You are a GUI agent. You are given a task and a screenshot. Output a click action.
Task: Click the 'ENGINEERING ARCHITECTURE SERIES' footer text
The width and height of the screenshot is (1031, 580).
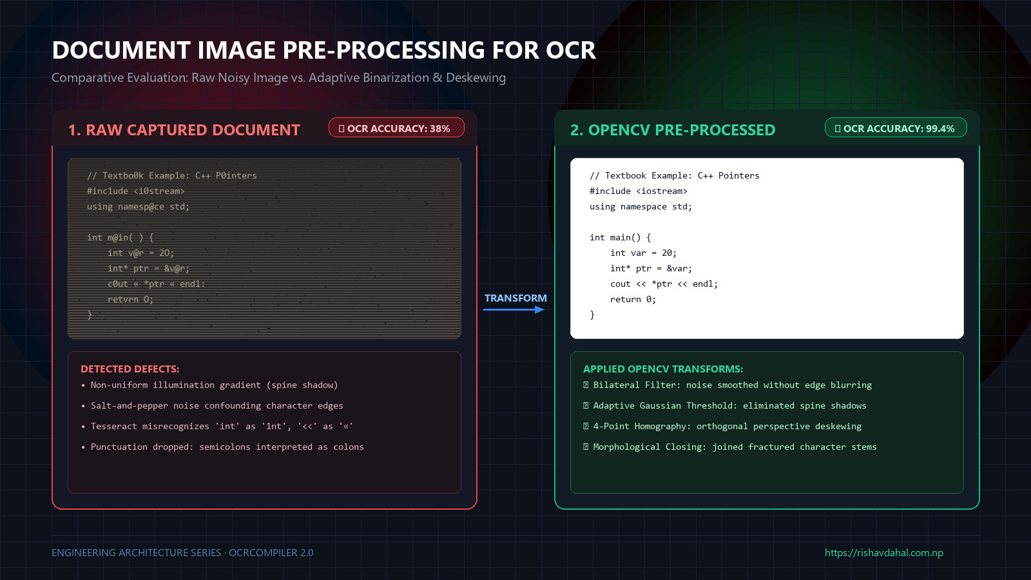[x=182, y=552]
